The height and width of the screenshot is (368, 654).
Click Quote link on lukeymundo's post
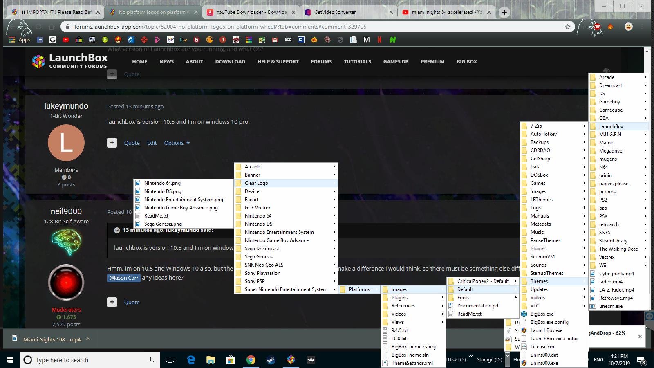click(132, 143)
